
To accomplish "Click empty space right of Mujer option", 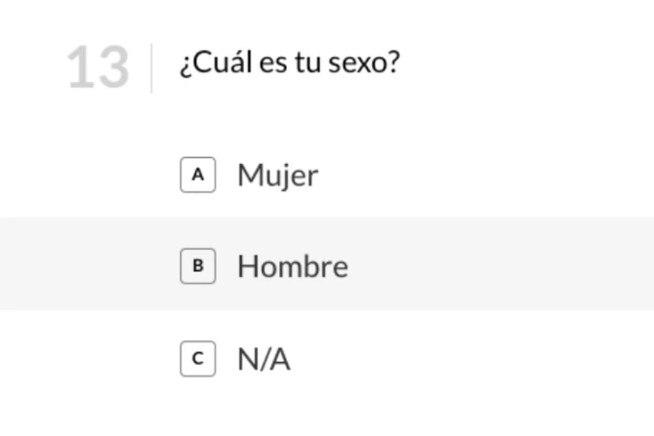I will point(488,176).
